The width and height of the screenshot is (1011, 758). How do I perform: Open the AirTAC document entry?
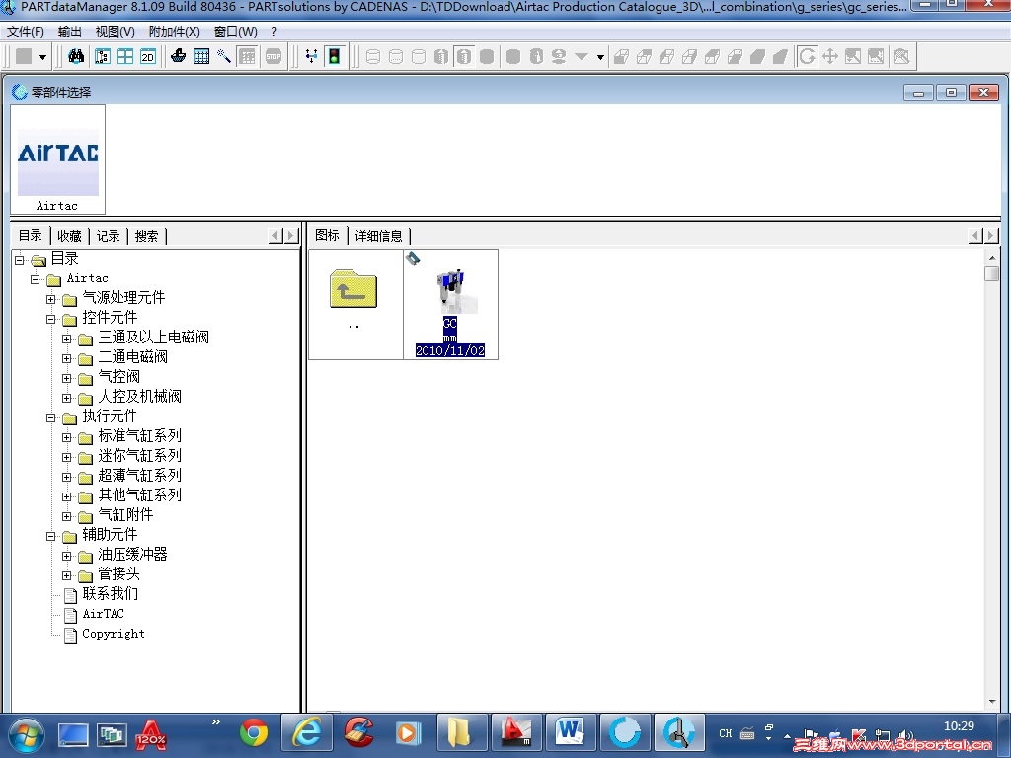point(103,614)
